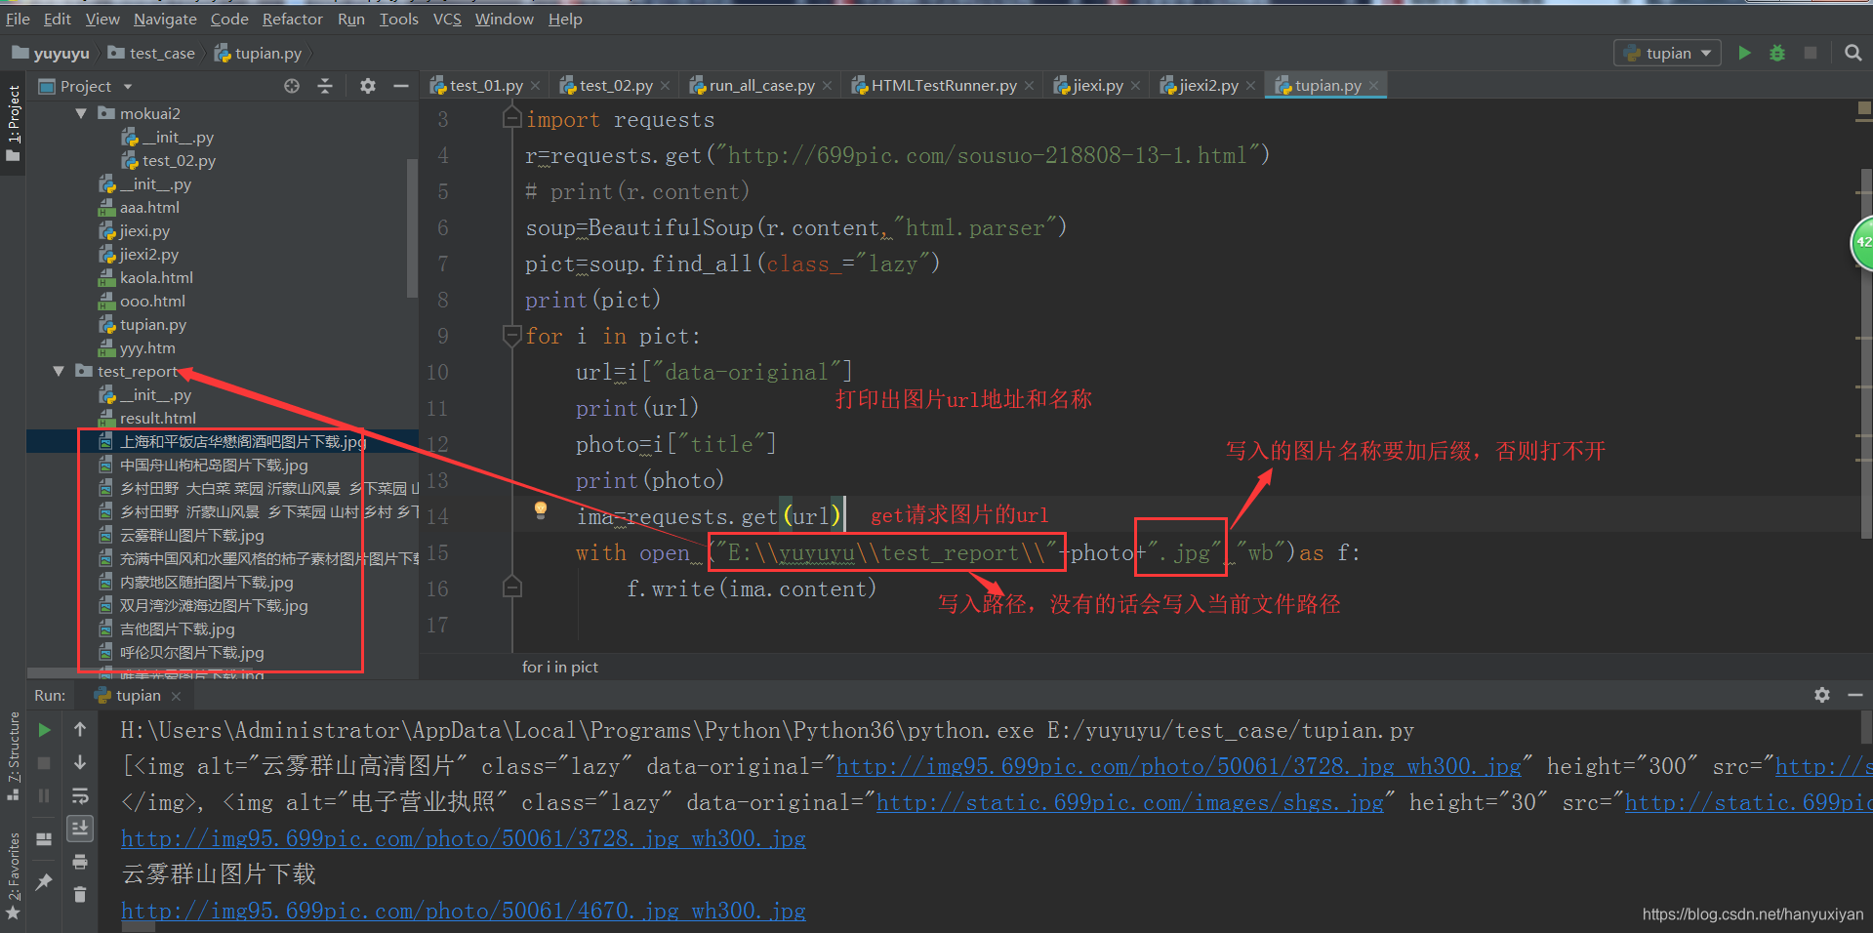Open the Refactor menu
The width and height of the screenshot is (1873, 933).
(x=292, y=19)
